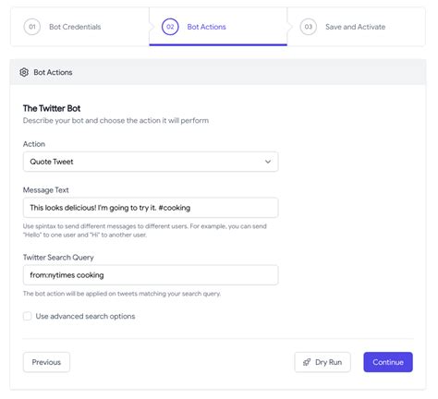
Task: Click the Message Text label
Action: pyautogui.click(x=46, y=190)
